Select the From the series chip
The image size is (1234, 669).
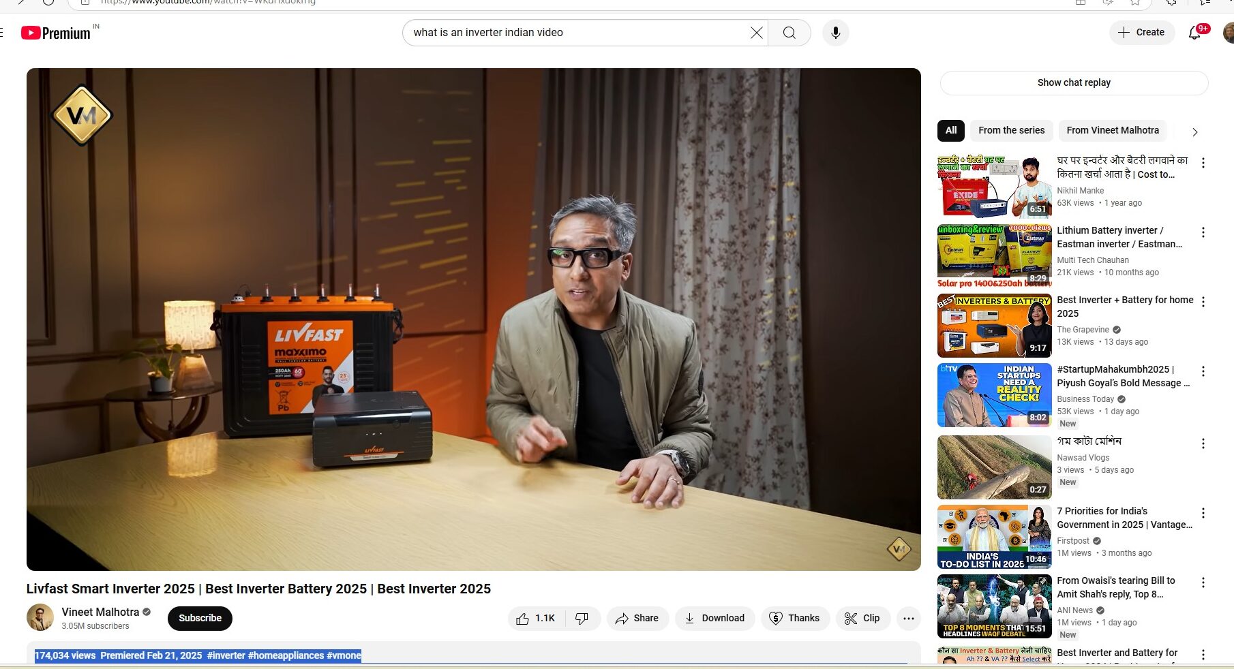pyautogui.click(x=1011, y=130)
